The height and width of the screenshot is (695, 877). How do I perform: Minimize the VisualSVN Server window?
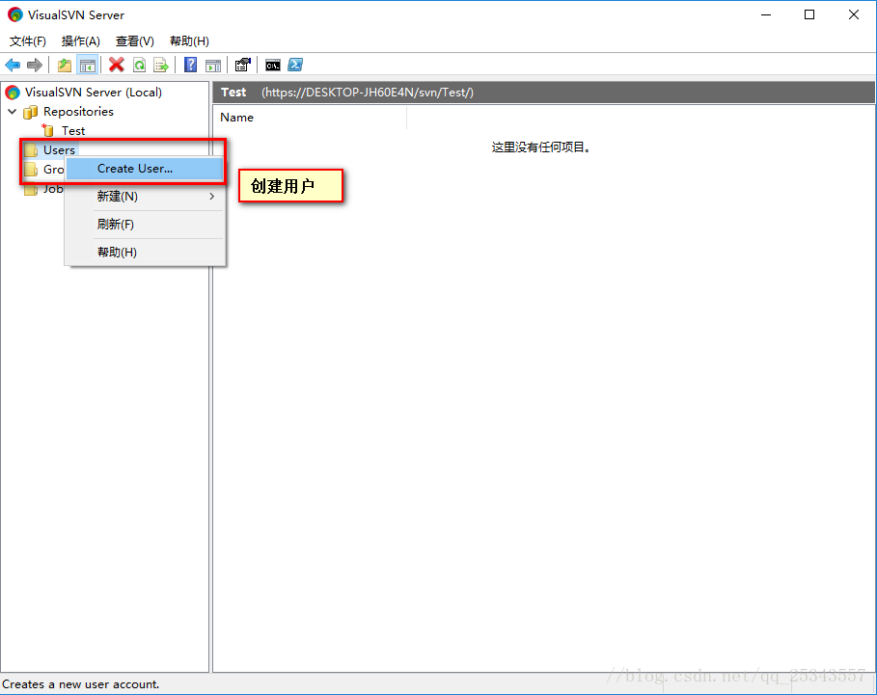click(x=766, y=14)
